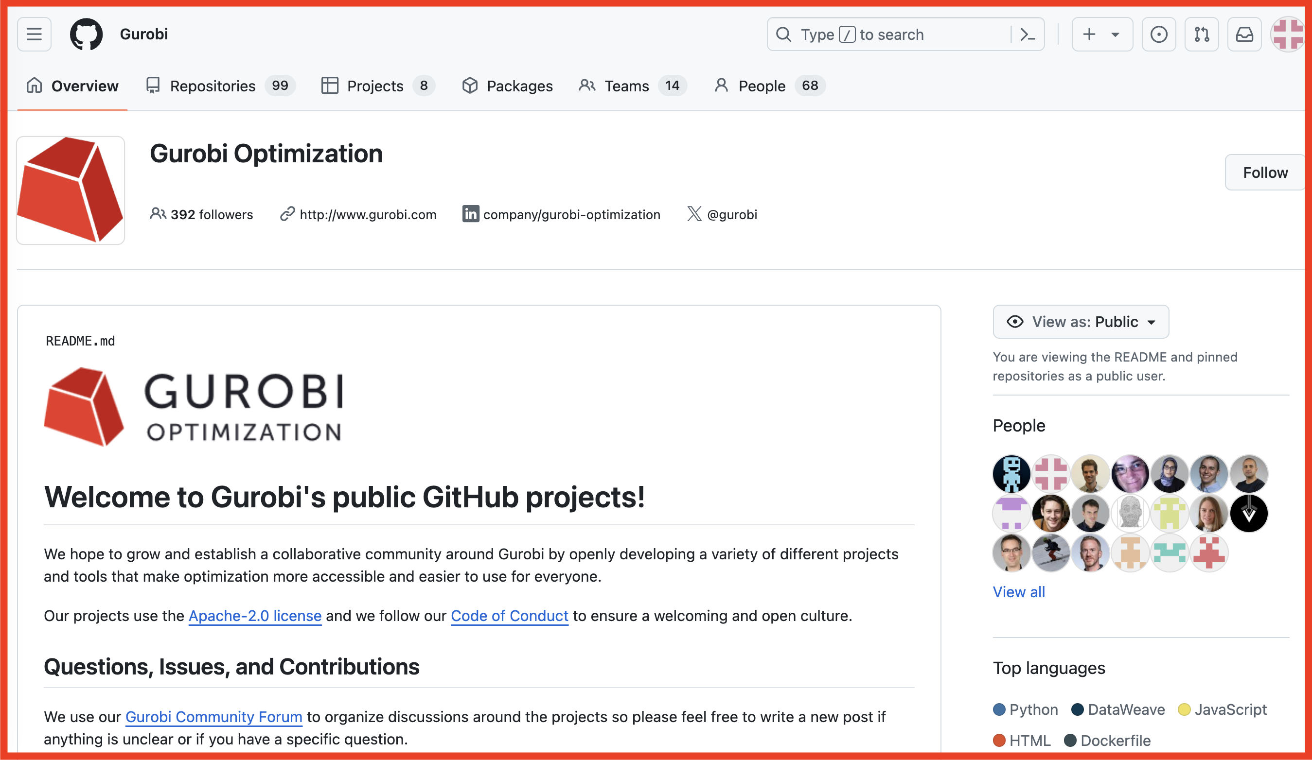The image size is (1312, 760).
Task: Open the user avatar menu
Action: click(1289, 35)
